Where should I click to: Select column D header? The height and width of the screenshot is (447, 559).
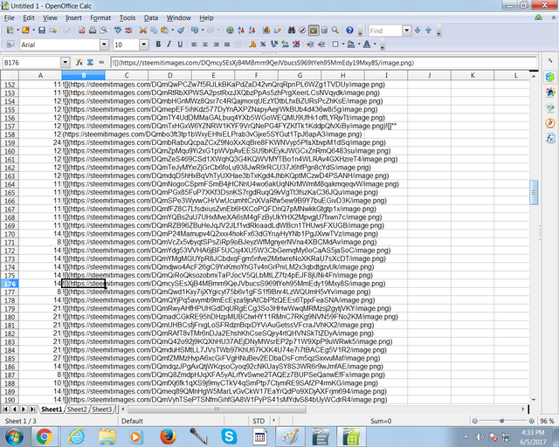pos(170,75)
